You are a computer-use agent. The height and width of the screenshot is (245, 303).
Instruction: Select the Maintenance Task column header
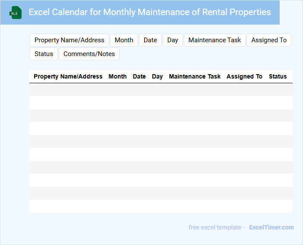(195, 76)
